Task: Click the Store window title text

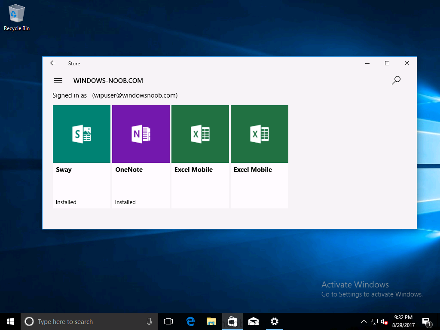Action: click(x=74, y=64)
